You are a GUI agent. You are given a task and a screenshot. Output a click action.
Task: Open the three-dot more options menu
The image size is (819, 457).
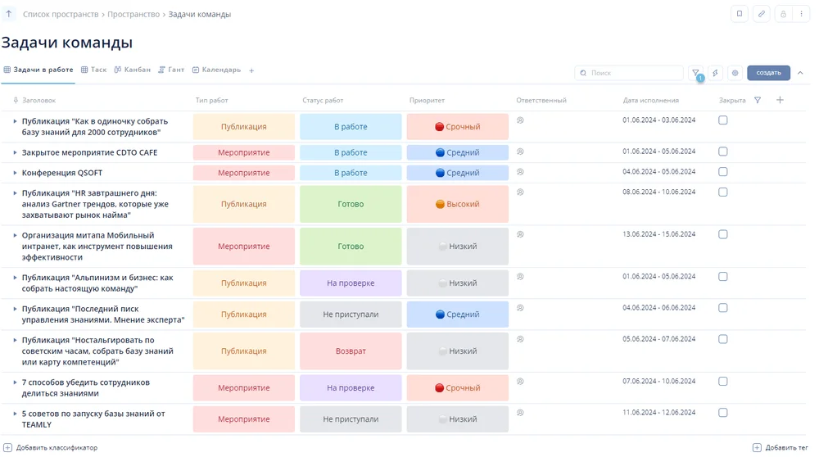tap(802, 14)
